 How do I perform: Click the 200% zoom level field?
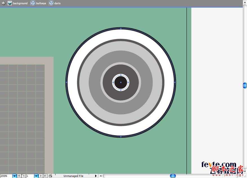coord(6,176)
